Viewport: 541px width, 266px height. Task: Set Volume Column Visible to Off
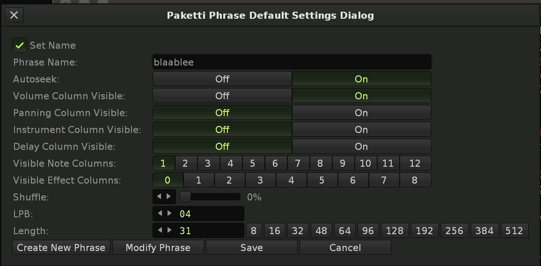(x=222, y=96)
